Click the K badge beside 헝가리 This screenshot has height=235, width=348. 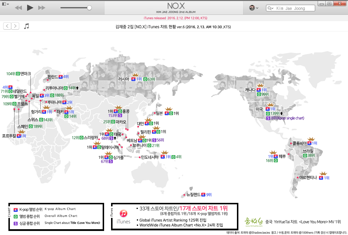coord(44,112)
